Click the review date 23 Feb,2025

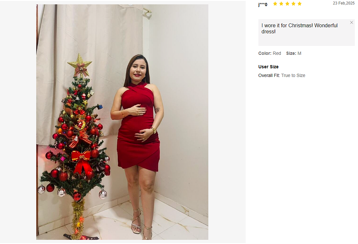tap(344, 3)
